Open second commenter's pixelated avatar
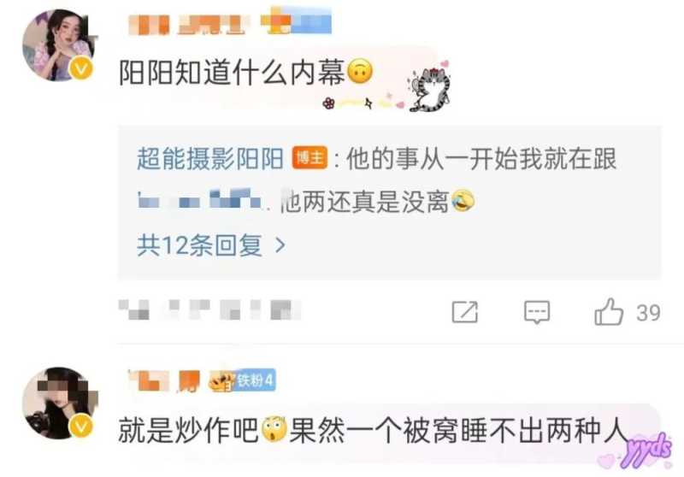Viewport: 684px width, 477px height. 60,403
